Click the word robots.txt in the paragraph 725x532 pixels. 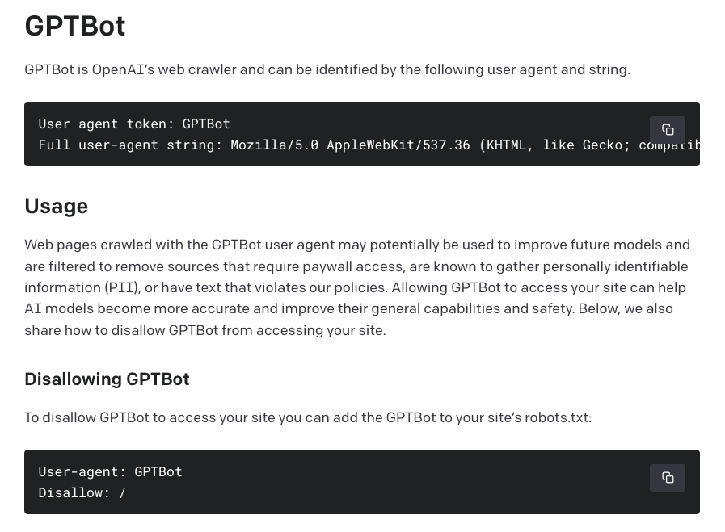click(x=556, y=418)
